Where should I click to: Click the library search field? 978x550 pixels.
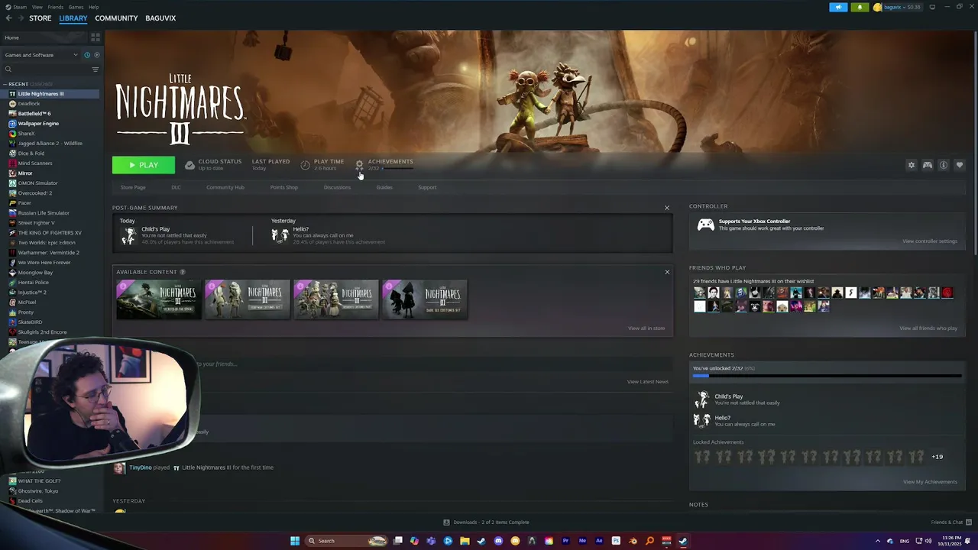(47, 70)
